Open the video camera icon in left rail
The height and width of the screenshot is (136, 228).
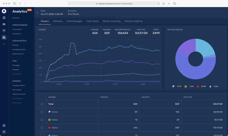coord(4,24)
